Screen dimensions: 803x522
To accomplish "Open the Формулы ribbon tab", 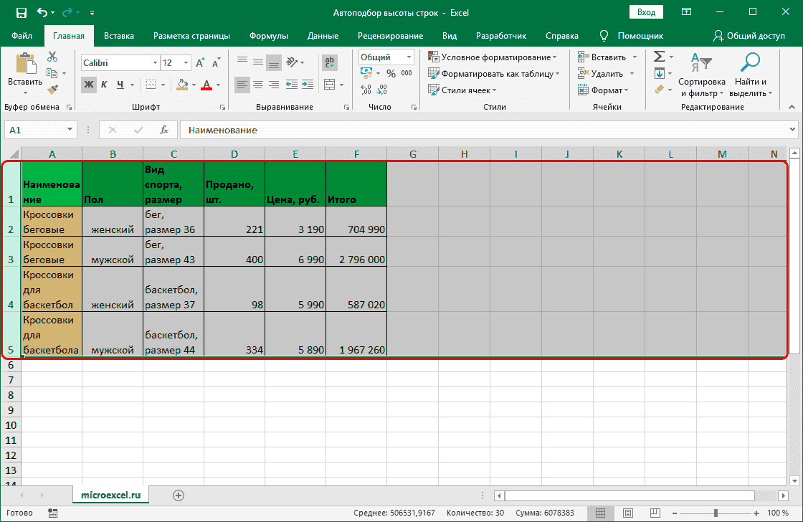I will pos(269,36).
